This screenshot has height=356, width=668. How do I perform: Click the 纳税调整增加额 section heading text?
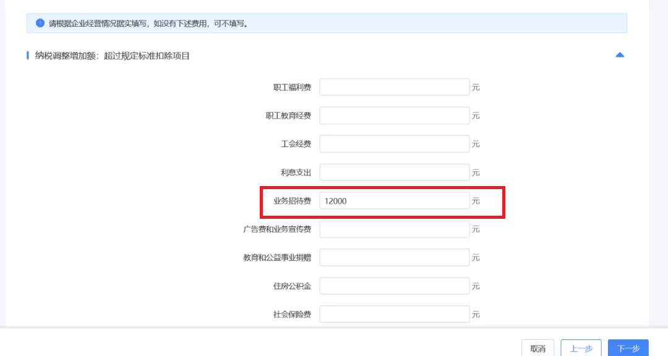pyautogui.click(x=112, y=56)
